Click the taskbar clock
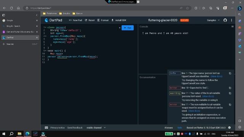Screen dimensions: 244x137 (230, 134)
